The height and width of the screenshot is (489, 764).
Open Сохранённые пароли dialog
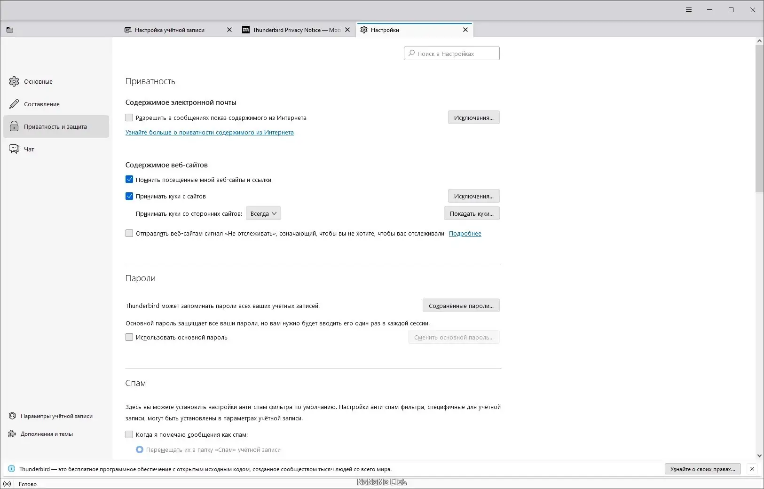coord(461,306)
